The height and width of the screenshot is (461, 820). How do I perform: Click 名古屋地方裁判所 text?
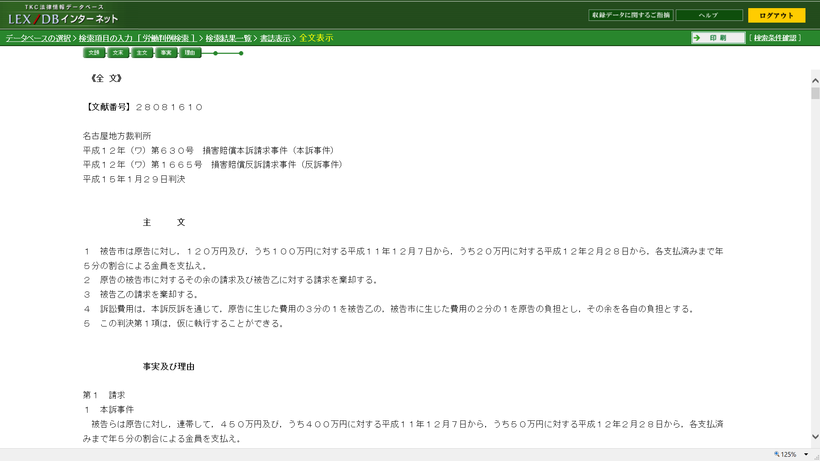[117, 136]
